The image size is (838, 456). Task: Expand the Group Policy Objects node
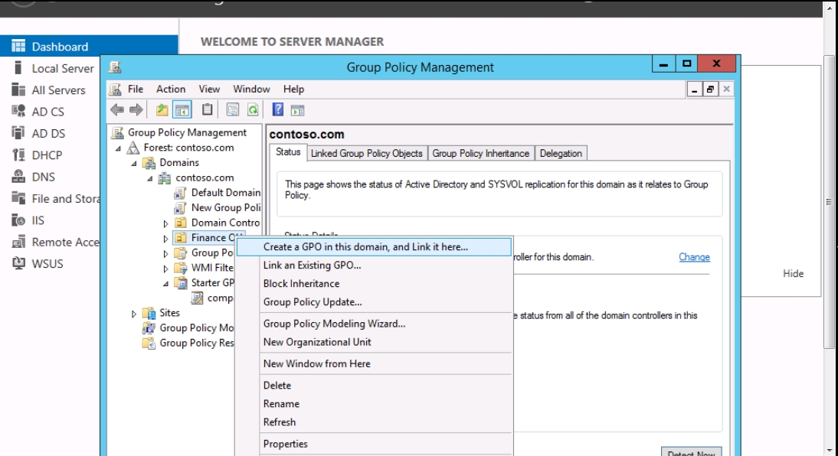[x=165, y=253]
